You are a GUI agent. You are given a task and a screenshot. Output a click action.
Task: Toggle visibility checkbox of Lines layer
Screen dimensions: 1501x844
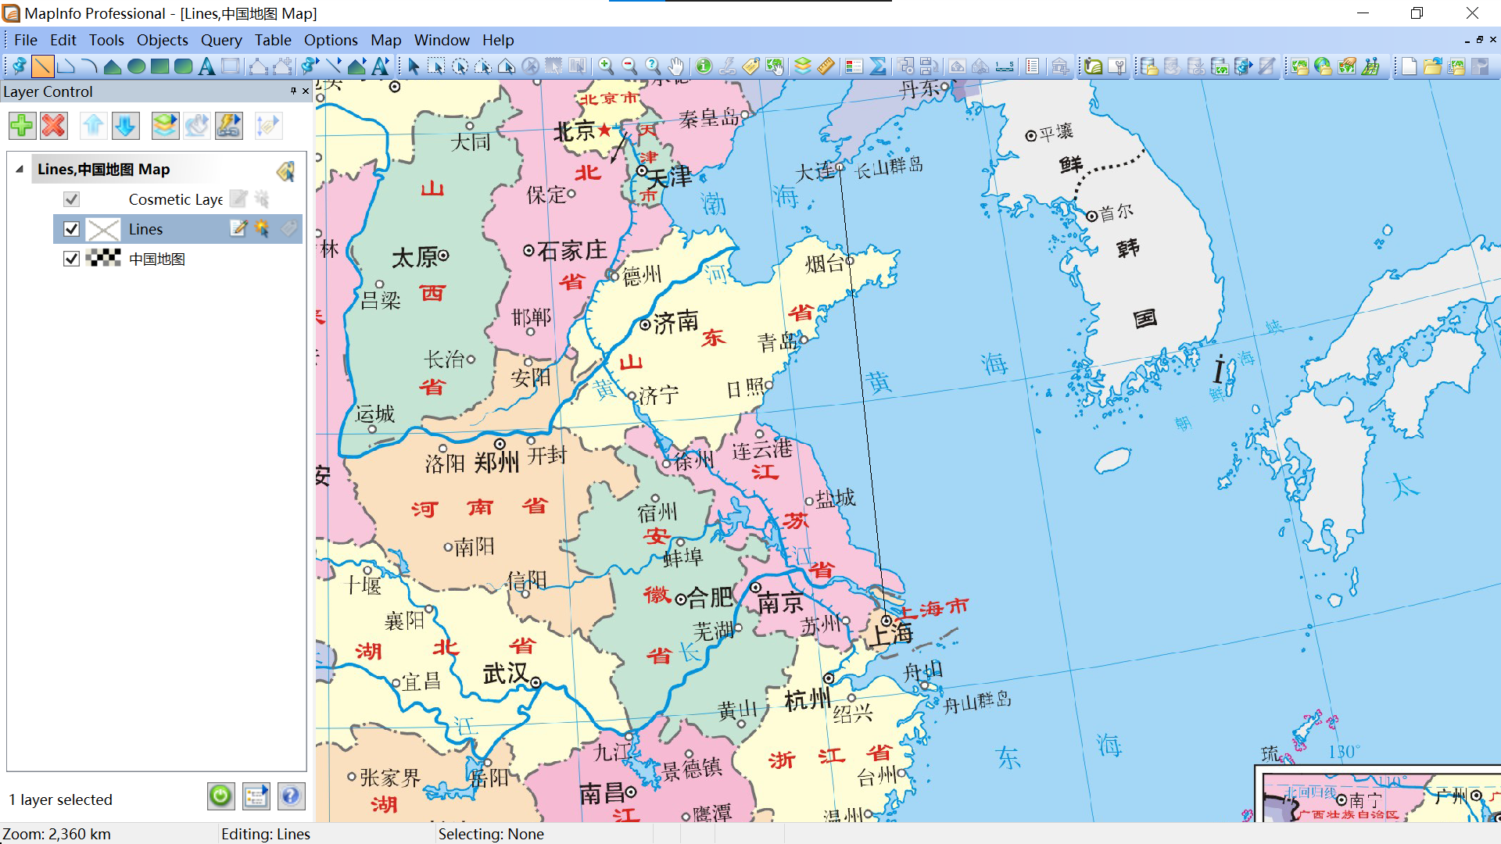pyautogui.click(x=71, y=229)
